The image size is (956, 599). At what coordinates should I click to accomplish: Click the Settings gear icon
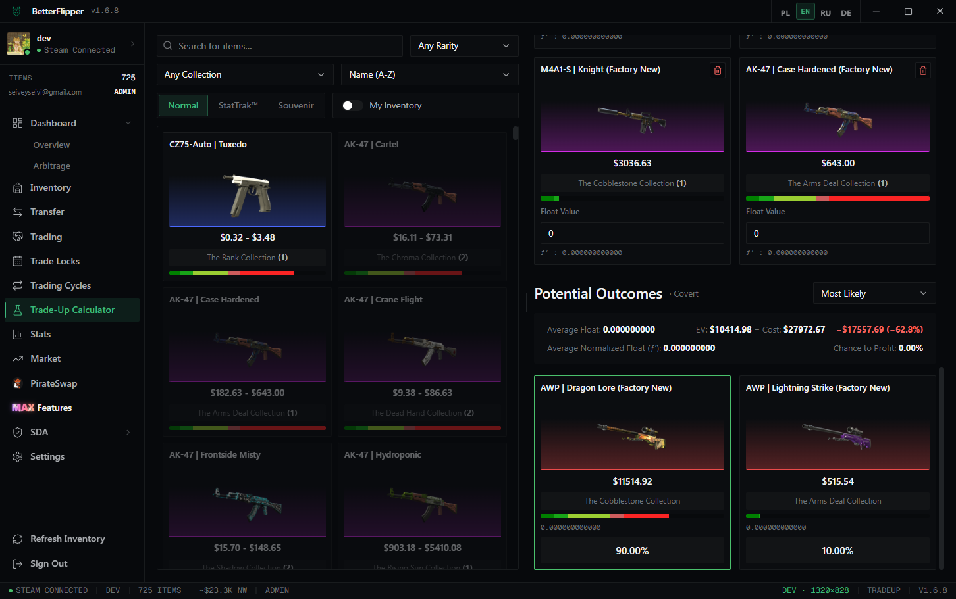click(x=18, y=456)
